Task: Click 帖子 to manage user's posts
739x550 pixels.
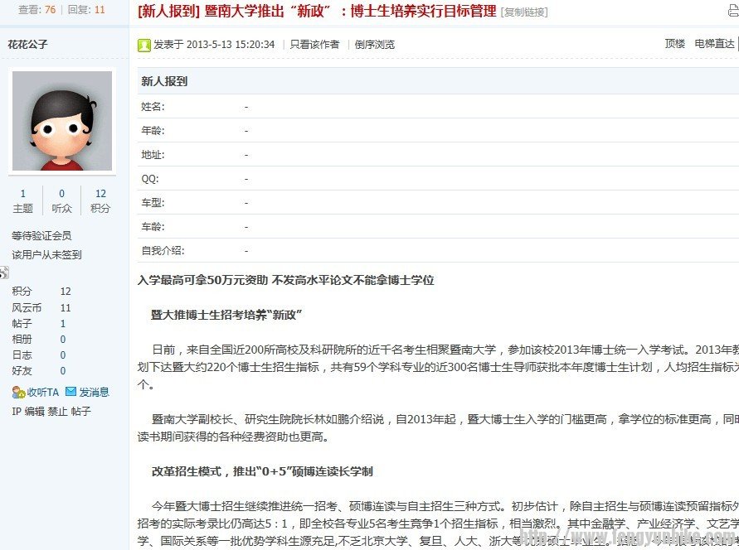Action: [82, 412]
